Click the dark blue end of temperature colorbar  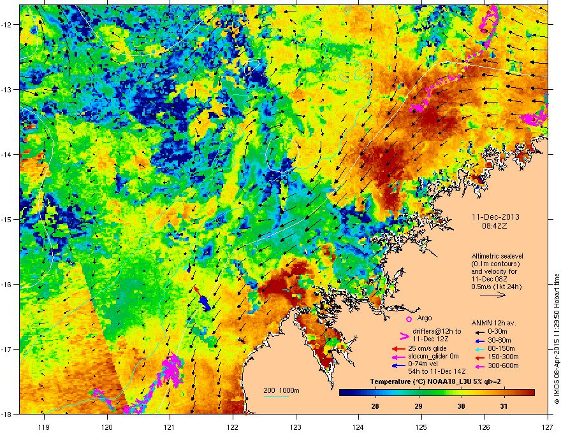(x=344, y=393)
